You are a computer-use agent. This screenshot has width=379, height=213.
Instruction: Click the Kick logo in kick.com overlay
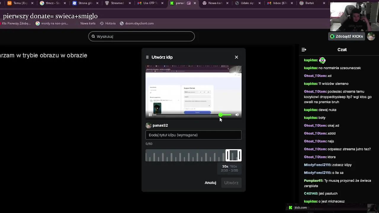290,208
